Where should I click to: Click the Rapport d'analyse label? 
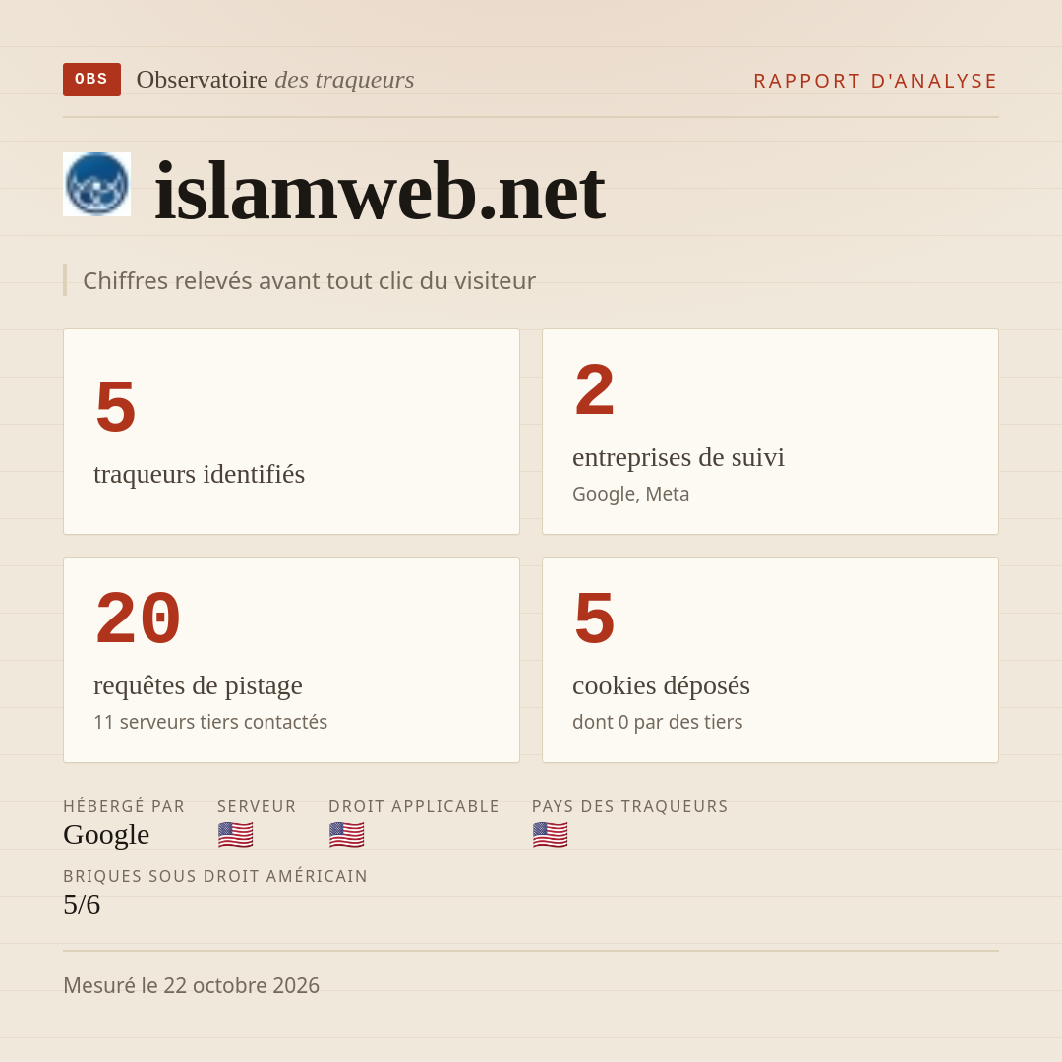pos(875,81)
